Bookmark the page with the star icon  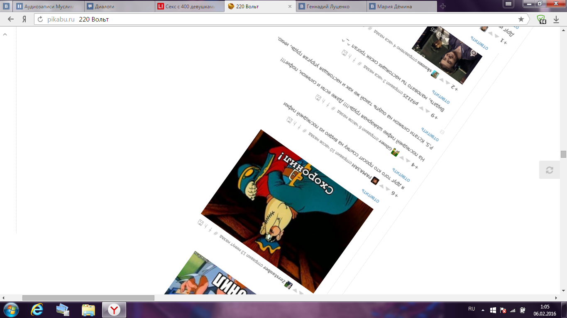(521, 19)
